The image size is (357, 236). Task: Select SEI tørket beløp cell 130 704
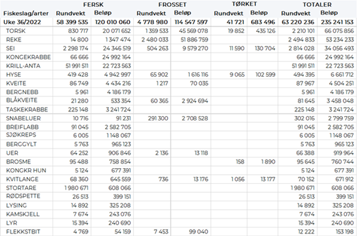pyautogui.click(x=265, y=48)
